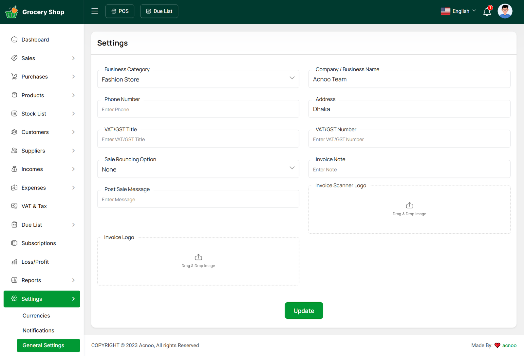Click the Grocery Shop basket logo
Image resolution: width=524 pixels, height=356 pixels.
(12, 12)
